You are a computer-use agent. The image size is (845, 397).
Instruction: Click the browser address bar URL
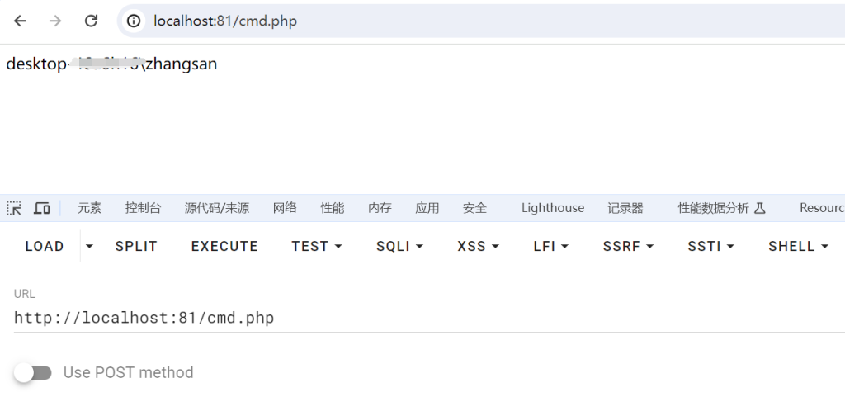click(x=225, y=21)
